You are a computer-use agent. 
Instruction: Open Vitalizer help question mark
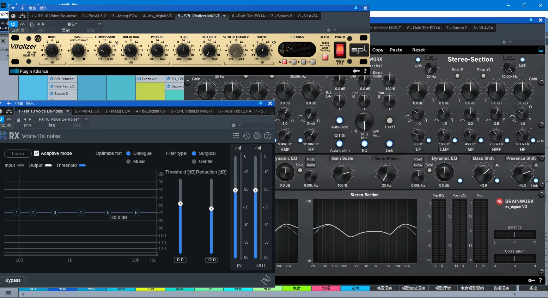pyautogui.click(x=365, y=71)
